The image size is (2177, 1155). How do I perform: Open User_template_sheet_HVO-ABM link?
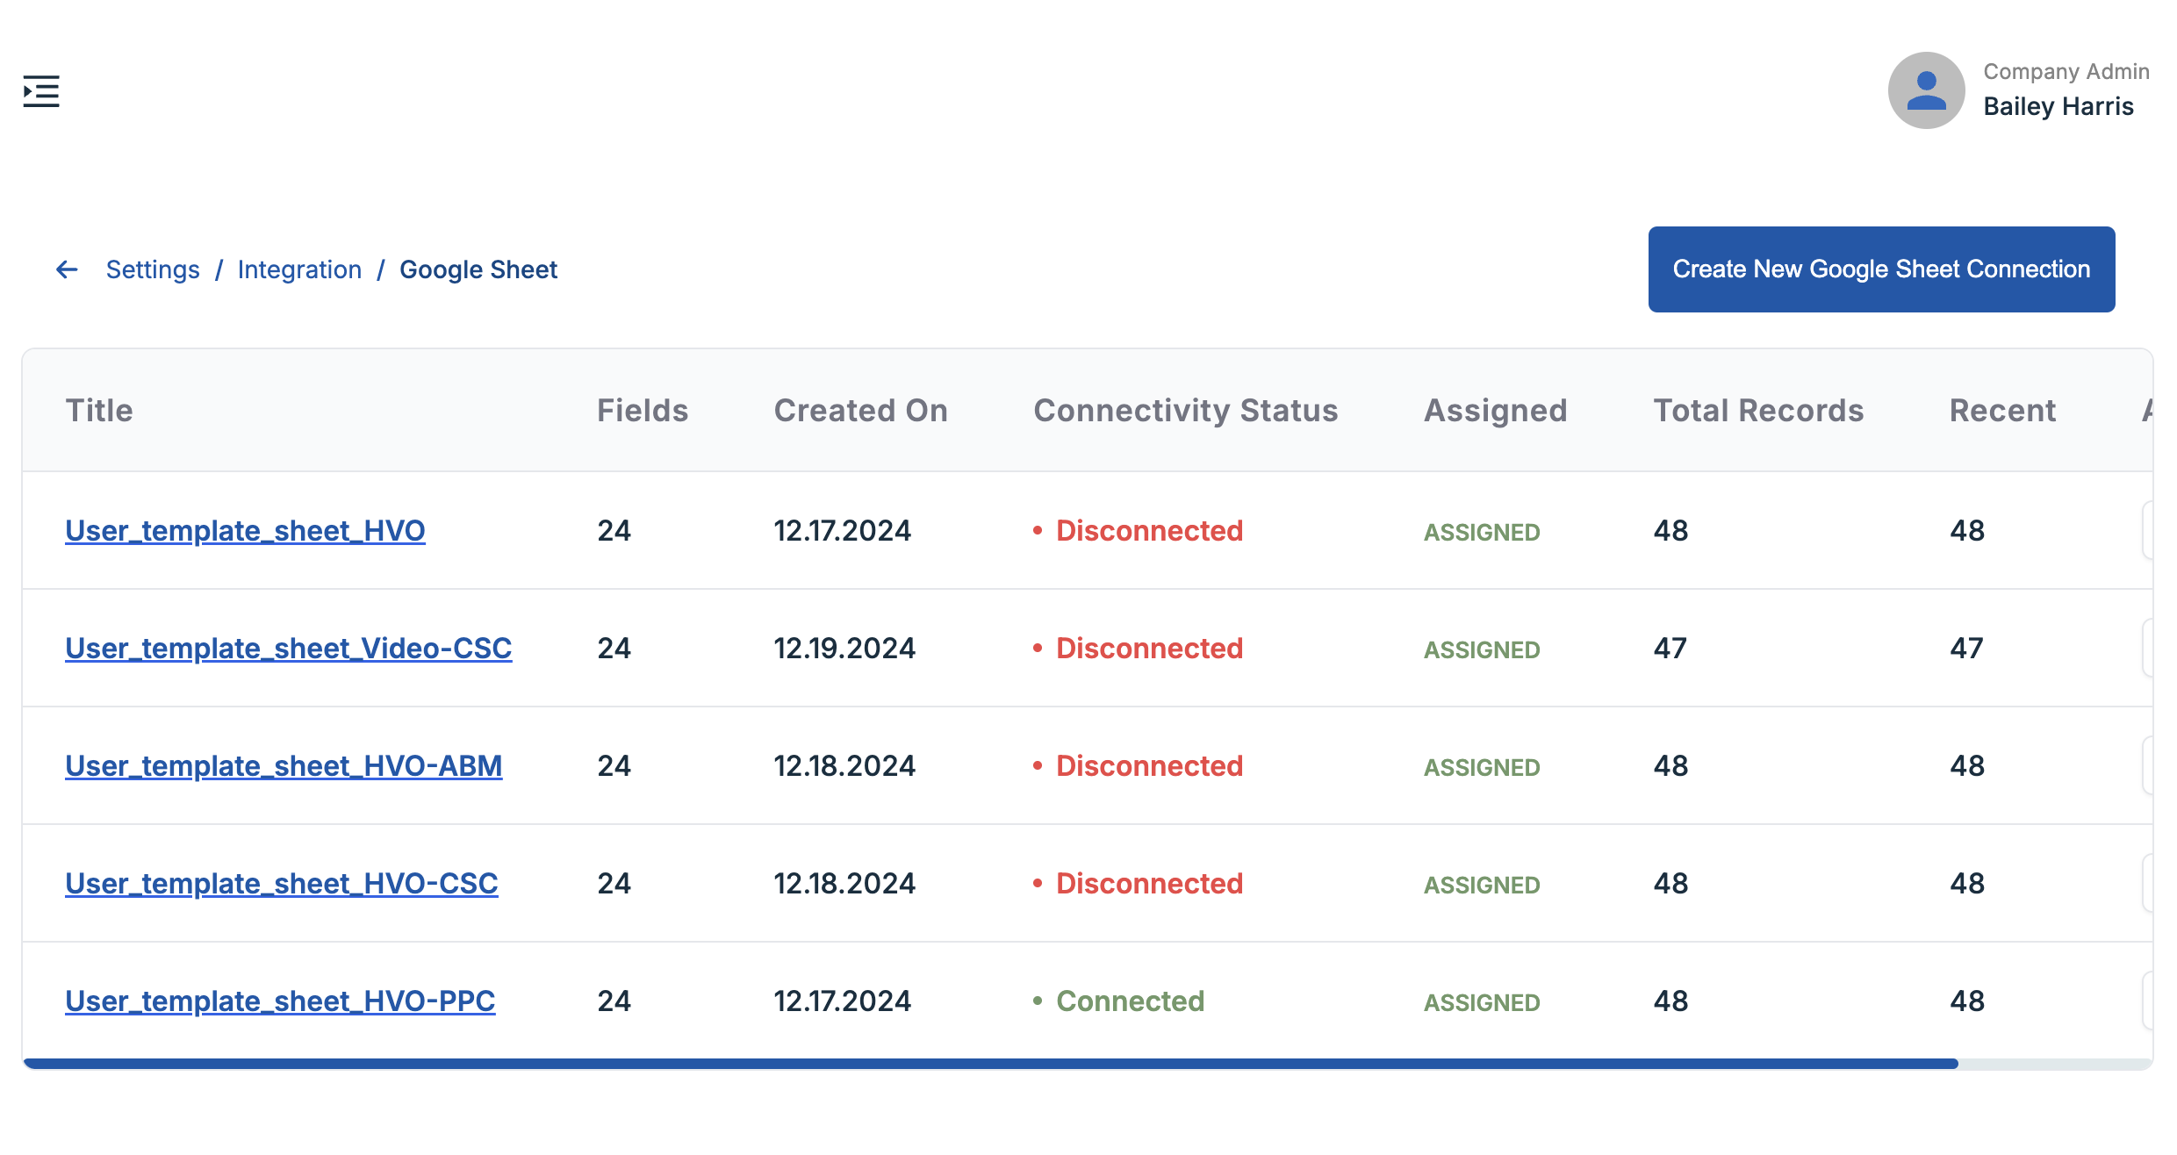point(284,766)
